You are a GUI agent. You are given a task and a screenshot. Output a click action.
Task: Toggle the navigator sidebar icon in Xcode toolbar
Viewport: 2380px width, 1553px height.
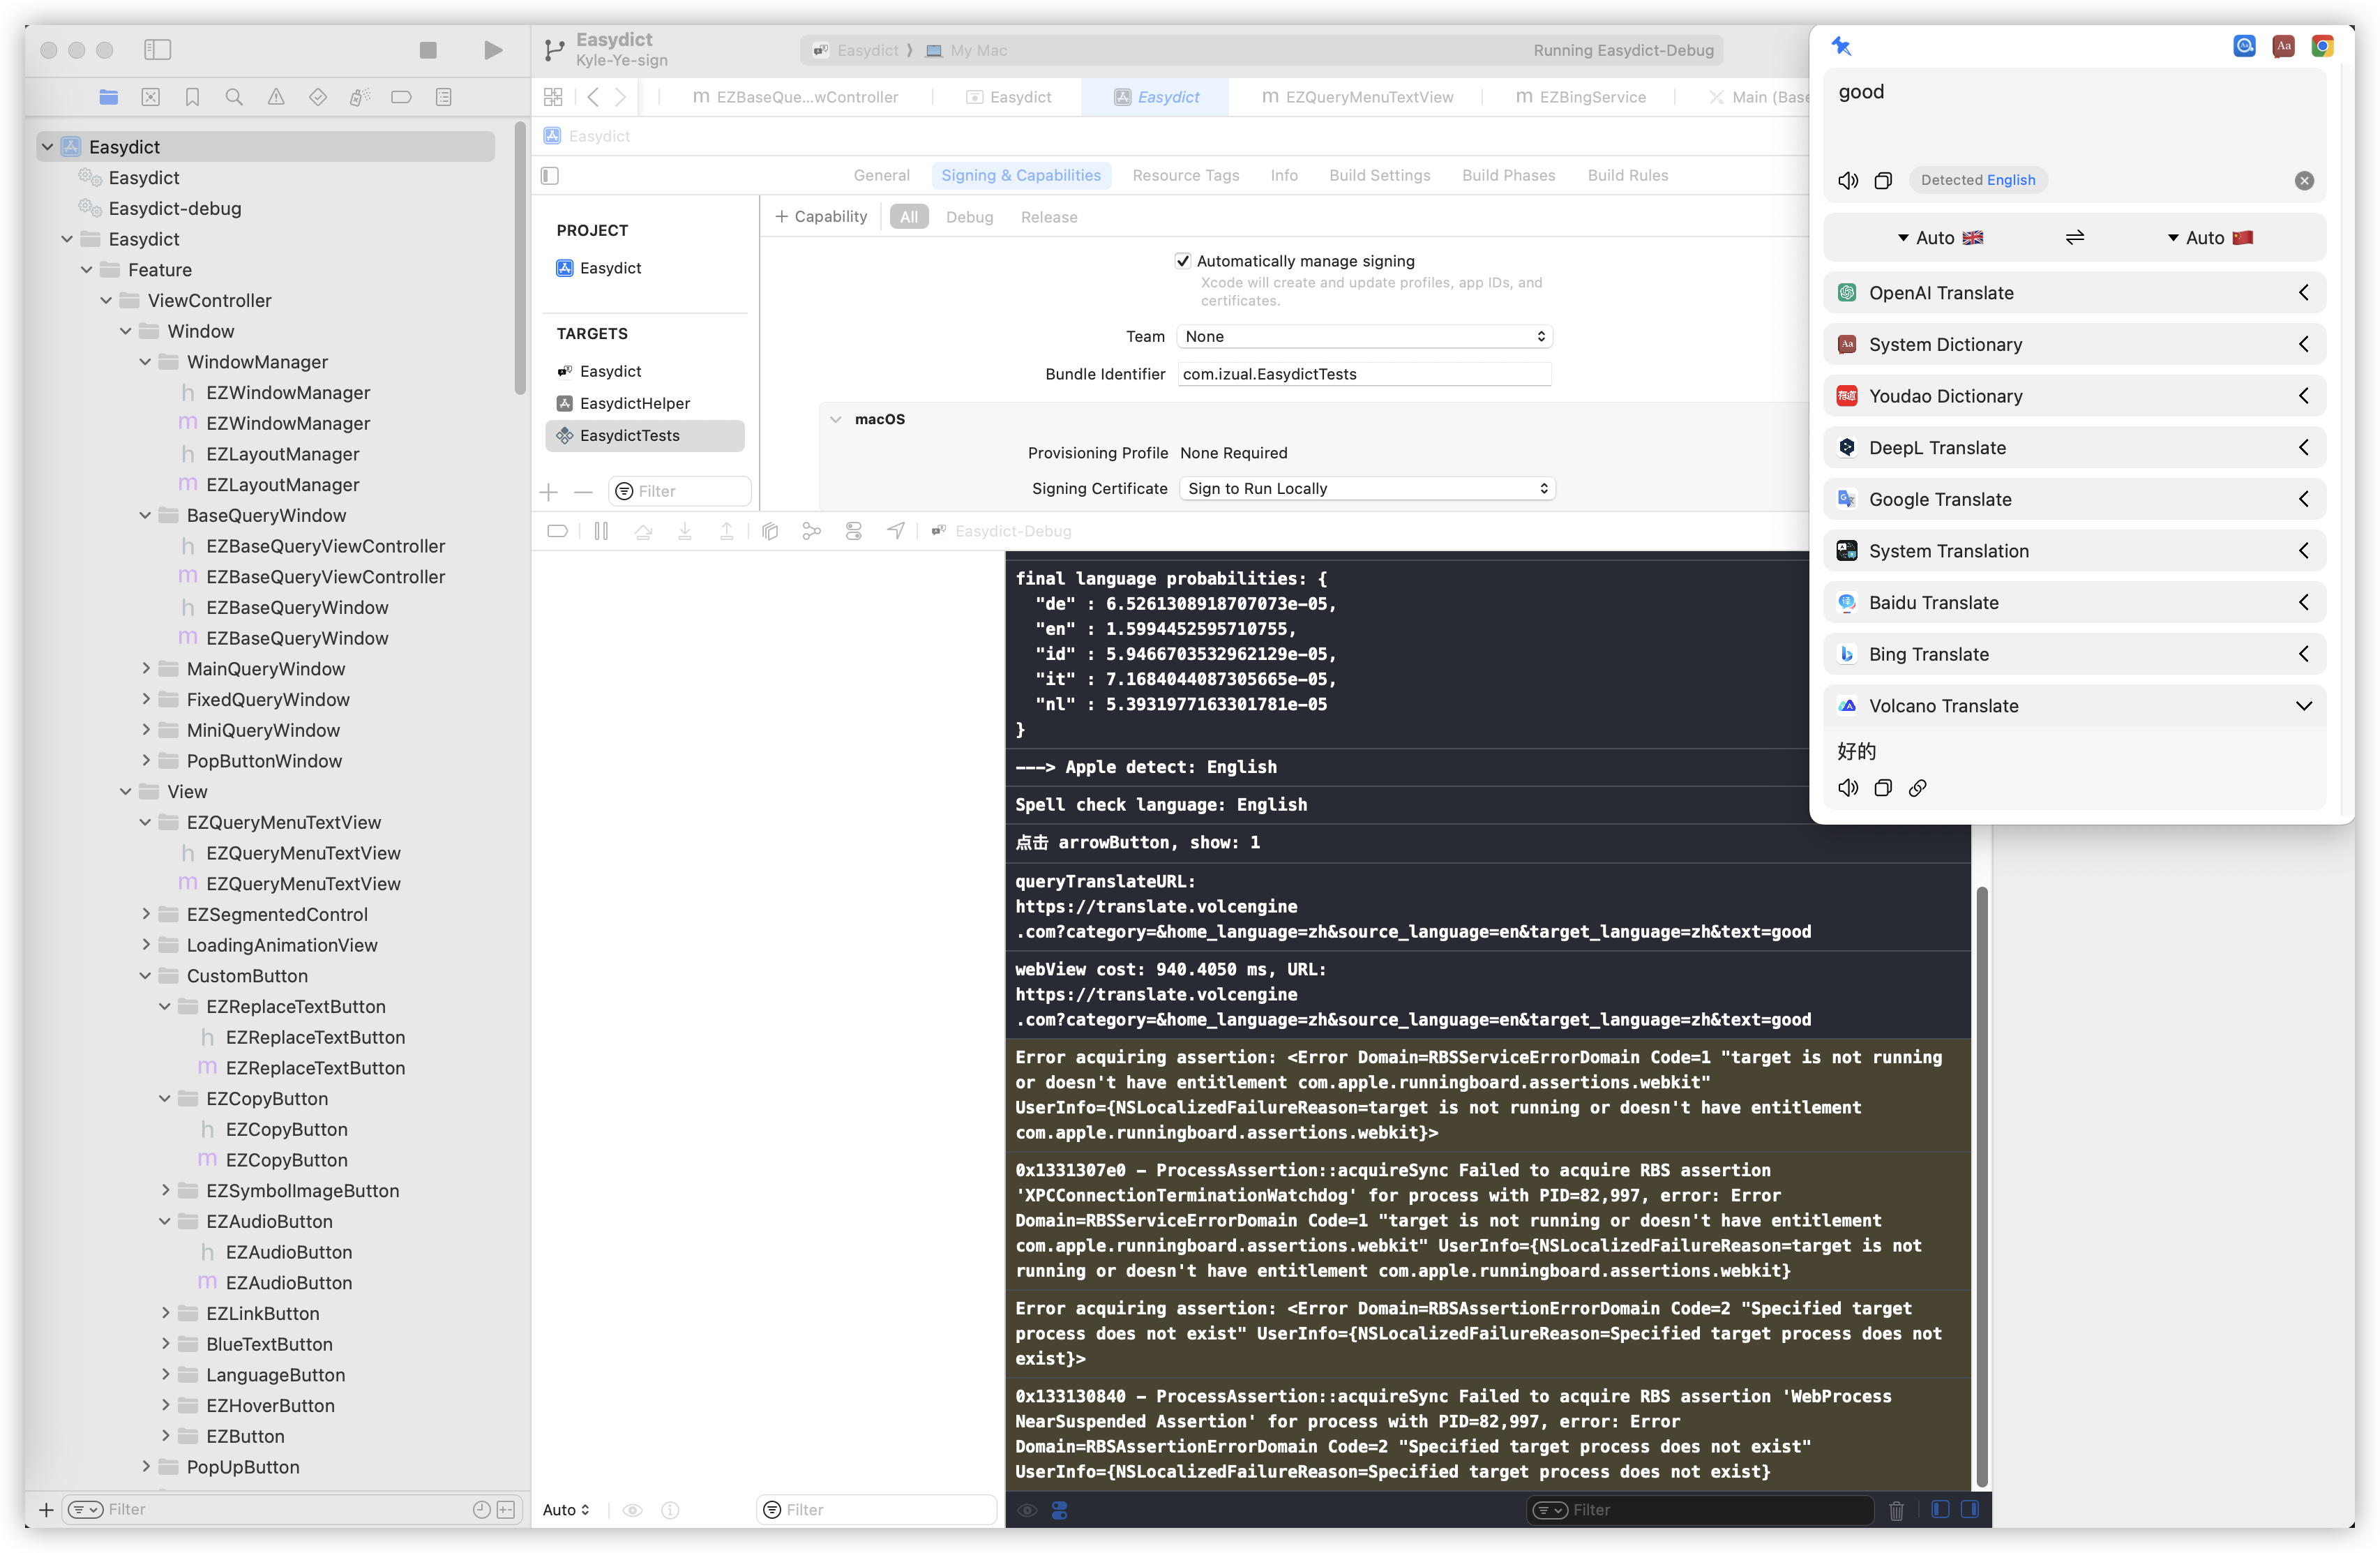pyautogui.click(x=158, y=49)
